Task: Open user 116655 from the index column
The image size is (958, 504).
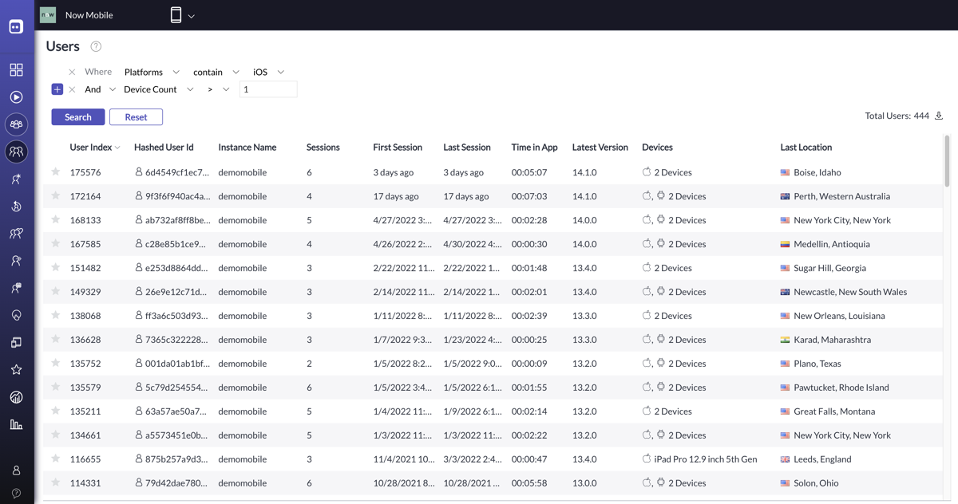Action: pos(85,459)
